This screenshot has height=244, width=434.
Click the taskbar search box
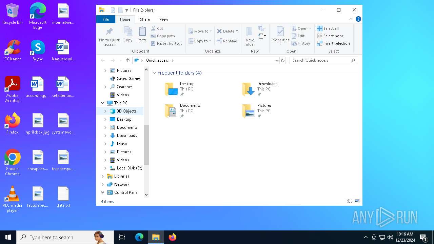tap(65, 237)
